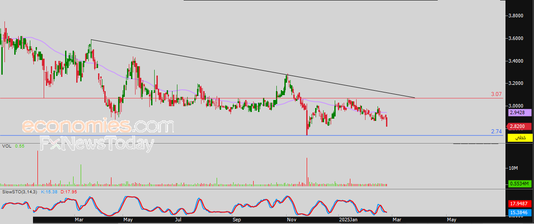
Task: Click the 2.74 support level label
Action: (x=497, y=132)
